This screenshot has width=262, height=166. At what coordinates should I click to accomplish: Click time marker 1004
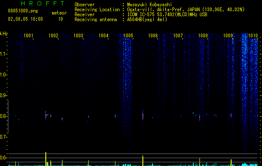click(103, 36)
